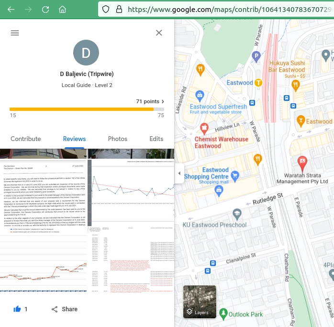Go back with the browser back arrow
This screenshot has width=334, height=327.
tap(11, 10)
